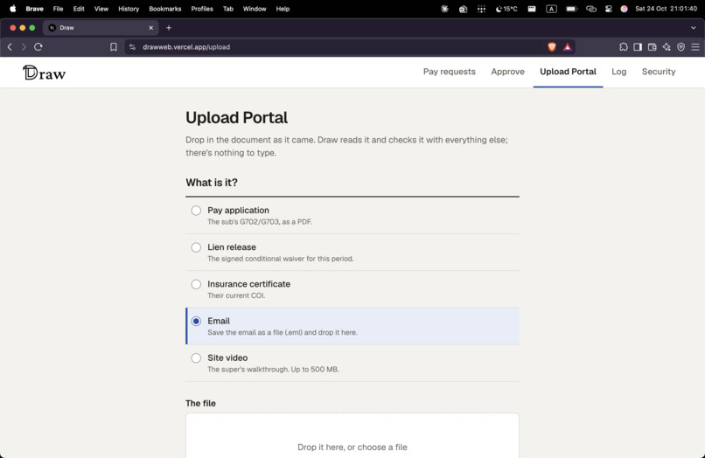
Task: Go back to the previous page
Action: tap(10, 46)
